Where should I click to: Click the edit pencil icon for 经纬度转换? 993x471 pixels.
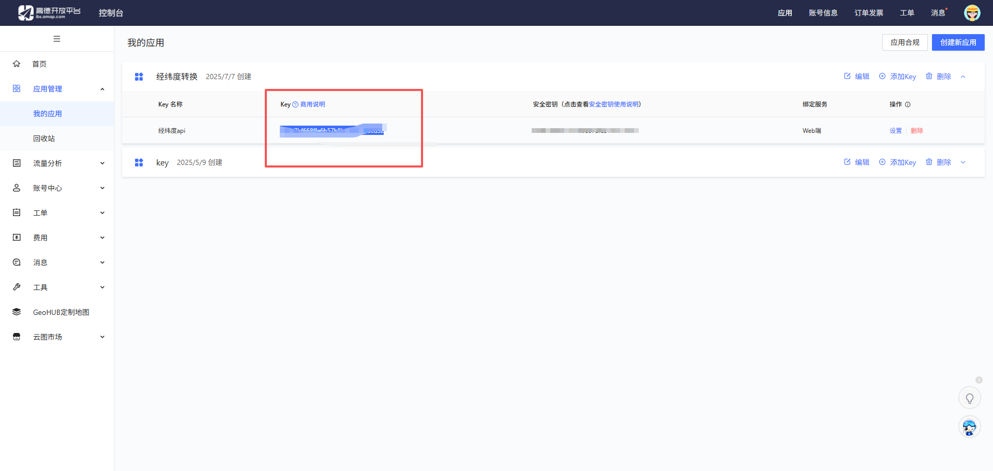(847, 76)
